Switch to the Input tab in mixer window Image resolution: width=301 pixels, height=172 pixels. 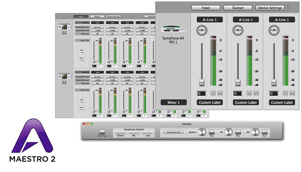(x=206, y=8)
